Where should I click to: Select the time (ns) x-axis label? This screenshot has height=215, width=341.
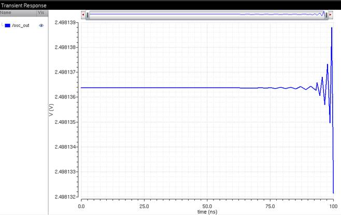pyautogui.click(x=207, y=212)
